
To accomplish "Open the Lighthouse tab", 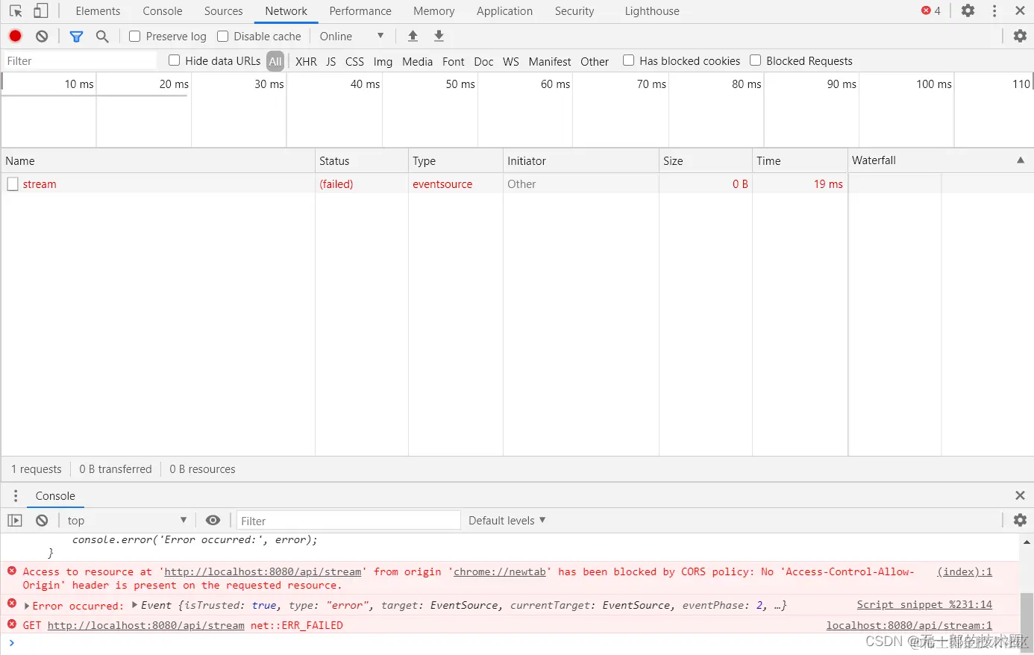I will [x=652, y=11].
